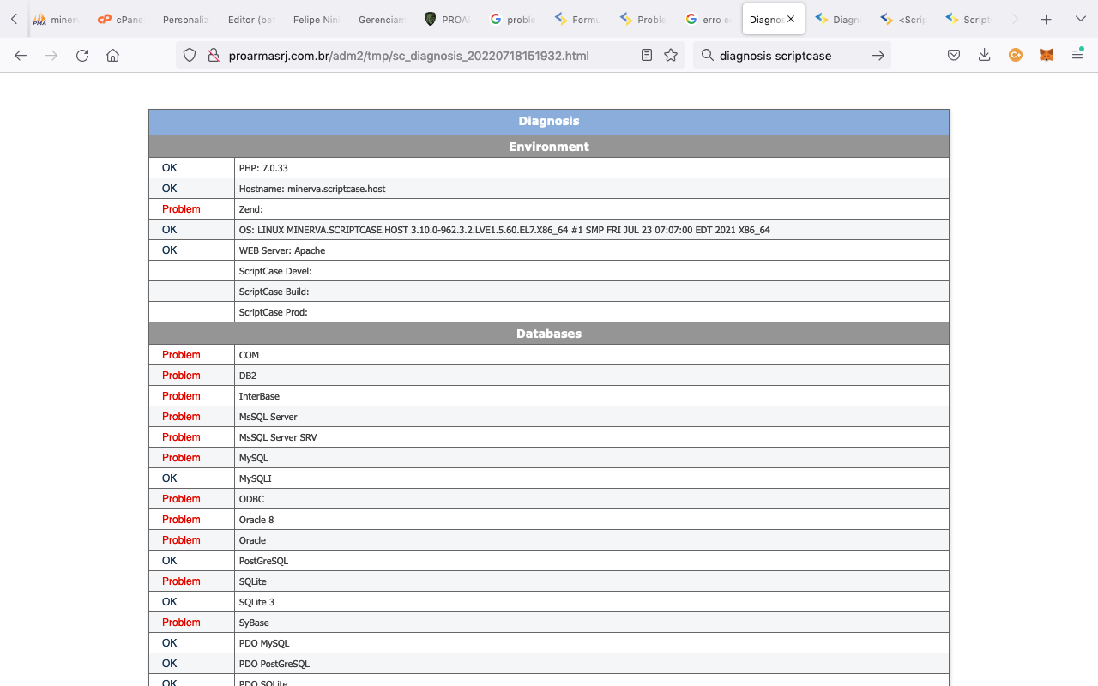
Task: Click the OS: LINUX MINERVA row text
Action: [504, 230]
